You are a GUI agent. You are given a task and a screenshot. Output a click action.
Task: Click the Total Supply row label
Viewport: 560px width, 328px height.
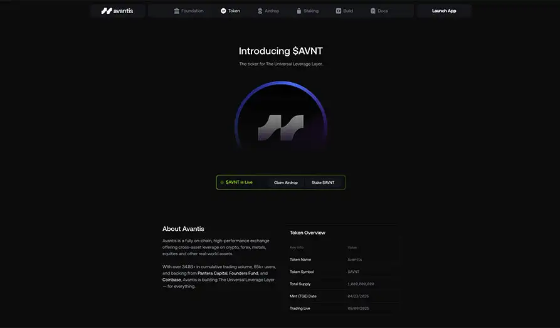(x=300, y=283)
